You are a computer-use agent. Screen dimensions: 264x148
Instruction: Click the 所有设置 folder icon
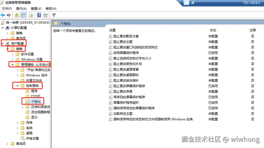[23, 139]
